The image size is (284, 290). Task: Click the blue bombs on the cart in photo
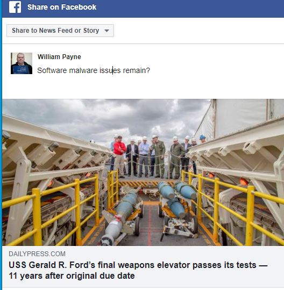(x=176, y=197)
